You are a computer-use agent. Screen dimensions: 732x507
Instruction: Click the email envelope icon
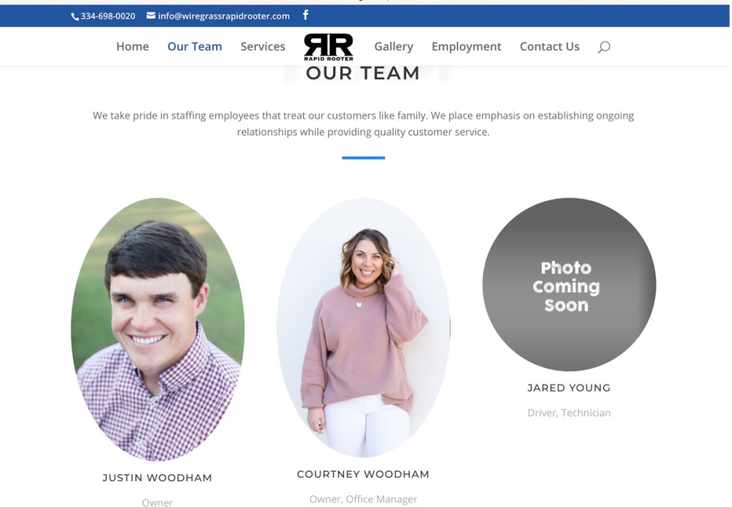151,15
